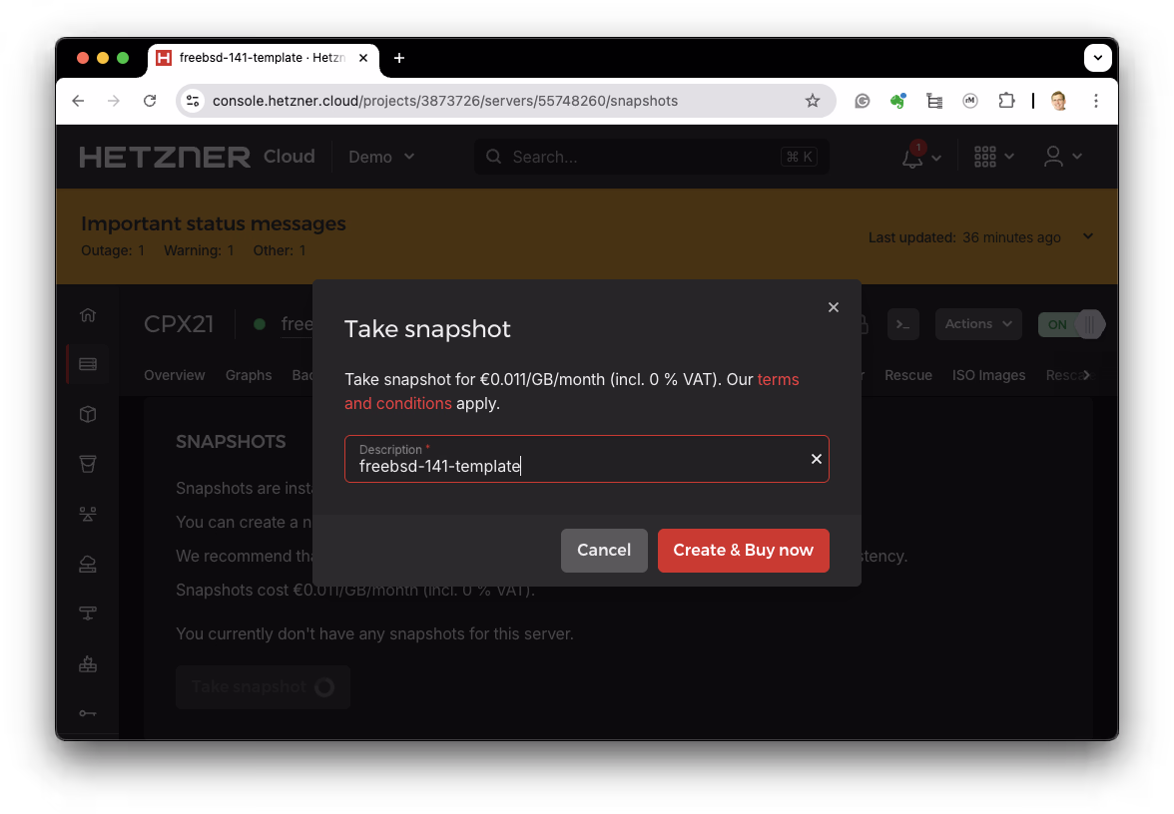Expand the Important status messages chevron
1174x814 pixels.
coord(1088,237)
